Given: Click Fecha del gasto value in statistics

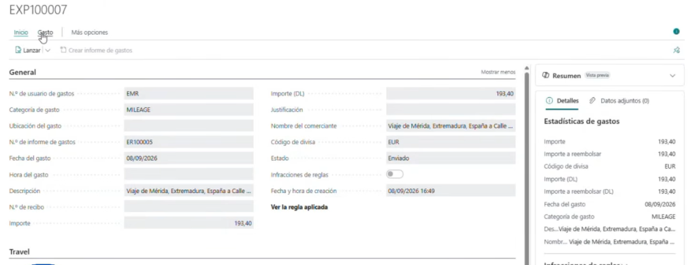Looking at the screenshot, I should click(660, 205).
